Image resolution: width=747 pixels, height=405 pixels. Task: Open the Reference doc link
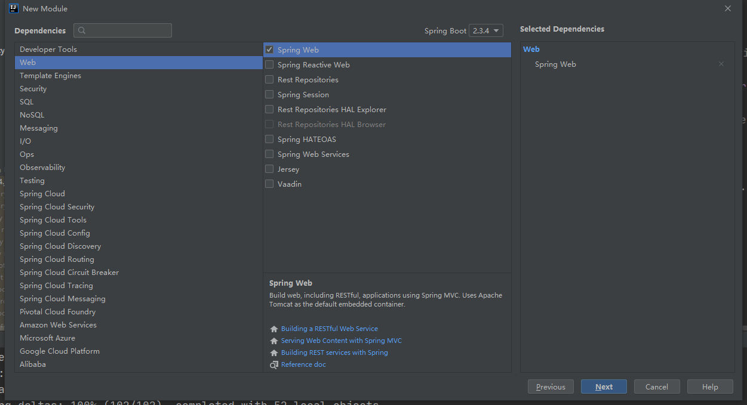[x=303, y=364]
